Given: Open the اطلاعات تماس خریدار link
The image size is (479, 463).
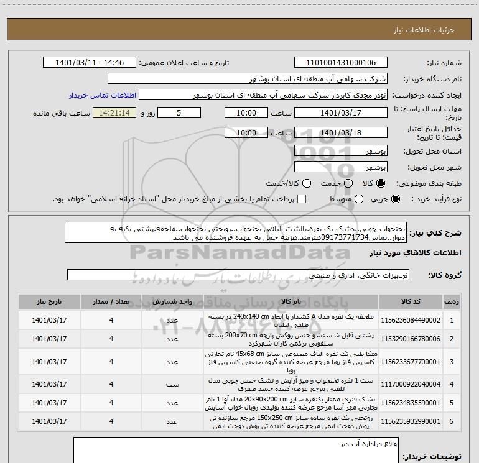Looking at the screenshot, I should pyautogui.click(x=103, y=95).
